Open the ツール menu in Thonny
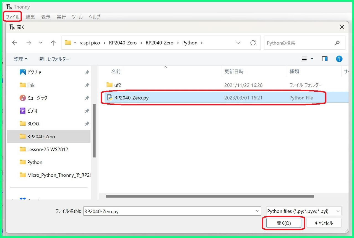This screenshot has height=238, width=354. click(x=77, y=17)
